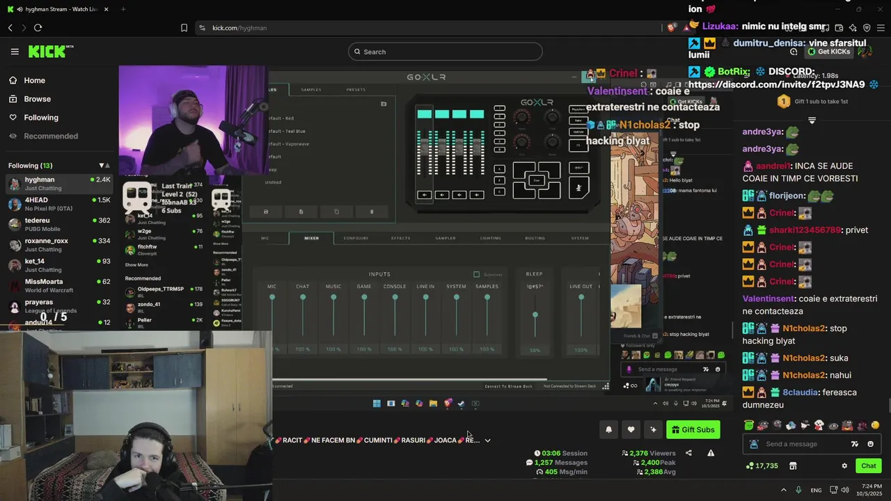Open the GoXLR Sampler tab
Viewport: 891px width, 501px height.
click(445, 238)
